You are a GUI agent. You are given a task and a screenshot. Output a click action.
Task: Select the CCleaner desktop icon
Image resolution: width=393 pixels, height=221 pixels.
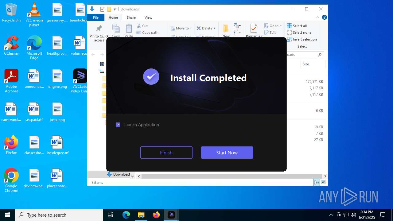tap(11, 46)
